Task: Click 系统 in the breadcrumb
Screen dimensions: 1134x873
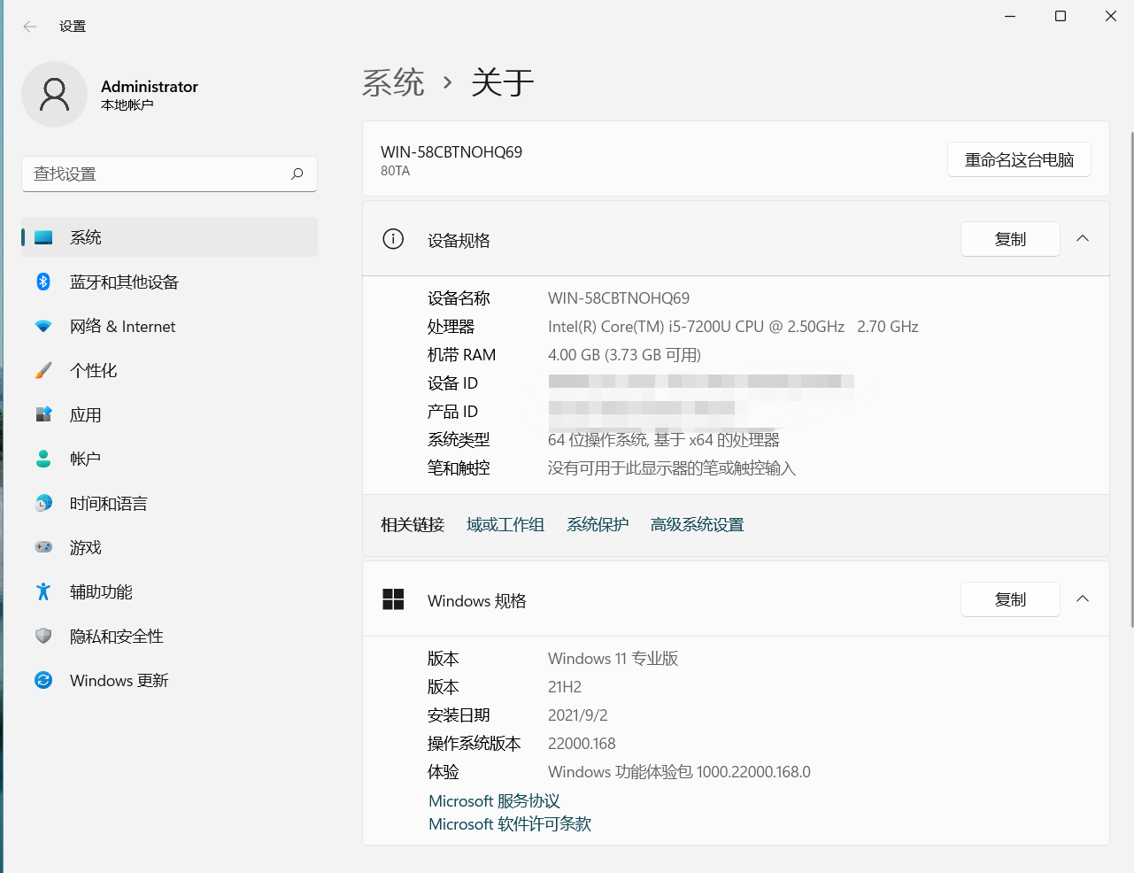Action: click(393, 82)
